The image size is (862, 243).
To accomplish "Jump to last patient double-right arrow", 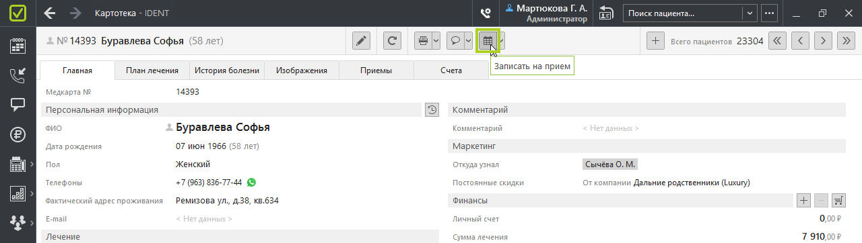I will tap(846, 41).
